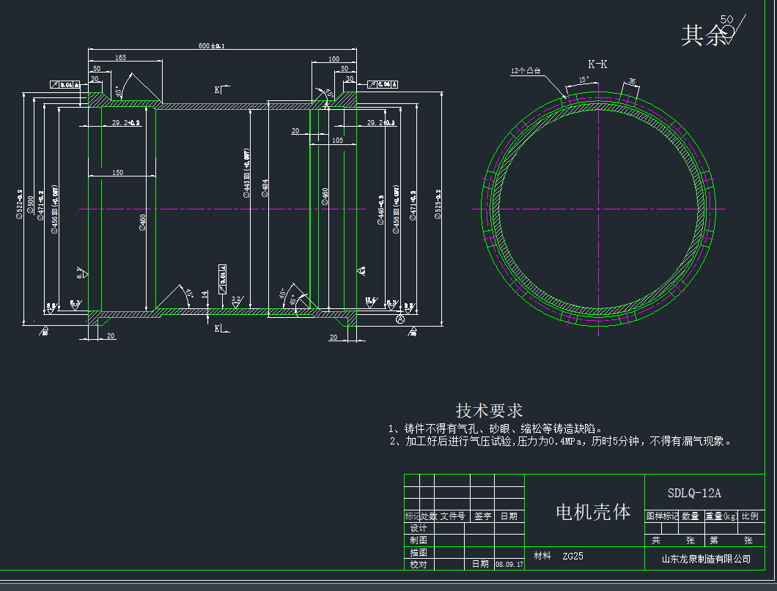Click the 15° angle dimension on the ring
This screenshot has height=591, width=777.
point(583,79)
